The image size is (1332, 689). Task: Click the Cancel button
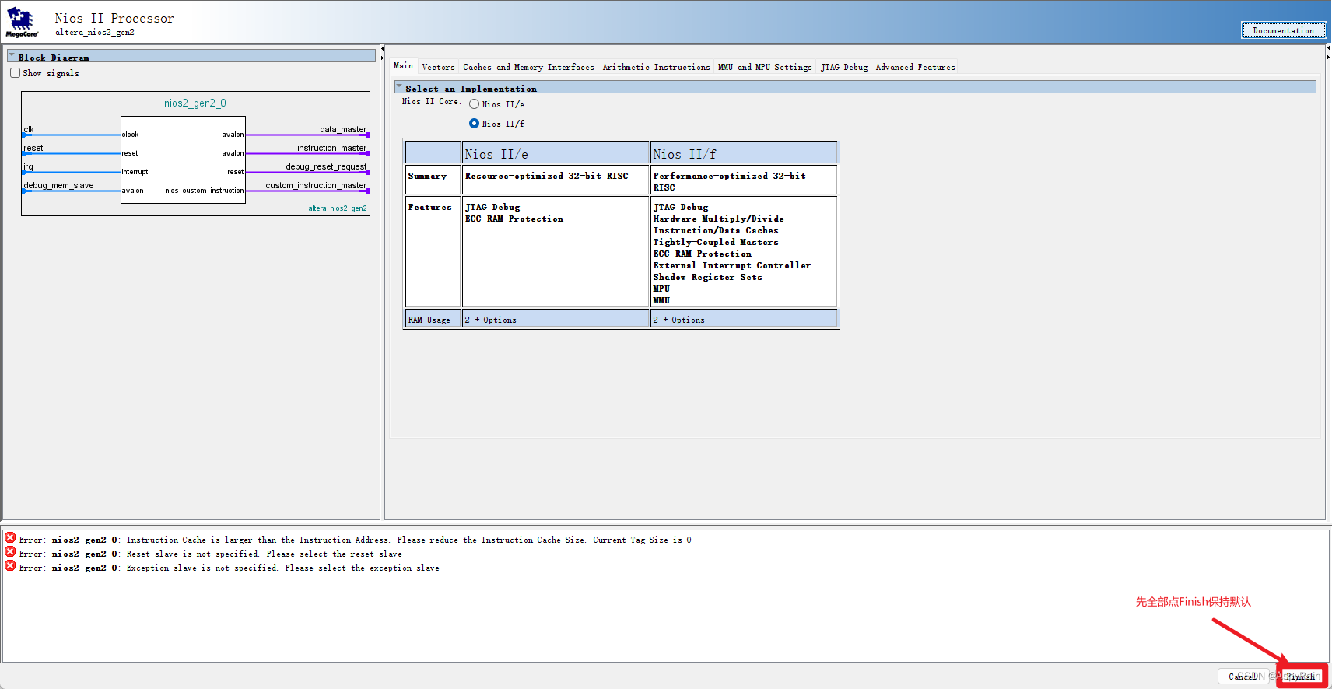(x=1243, y=677)
